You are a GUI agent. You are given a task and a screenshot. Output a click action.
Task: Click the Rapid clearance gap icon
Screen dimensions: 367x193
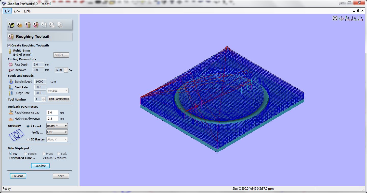[11, 112]
